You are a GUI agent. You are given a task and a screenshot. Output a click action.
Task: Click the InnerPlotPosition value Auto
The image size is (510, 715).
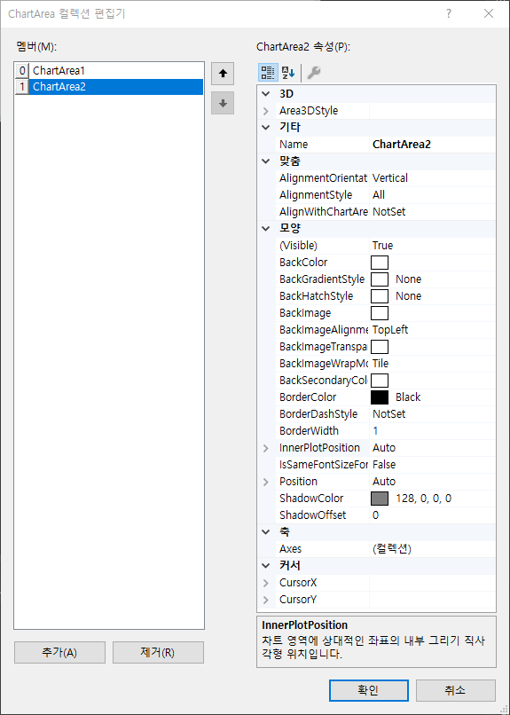click(x=384, y=448)
